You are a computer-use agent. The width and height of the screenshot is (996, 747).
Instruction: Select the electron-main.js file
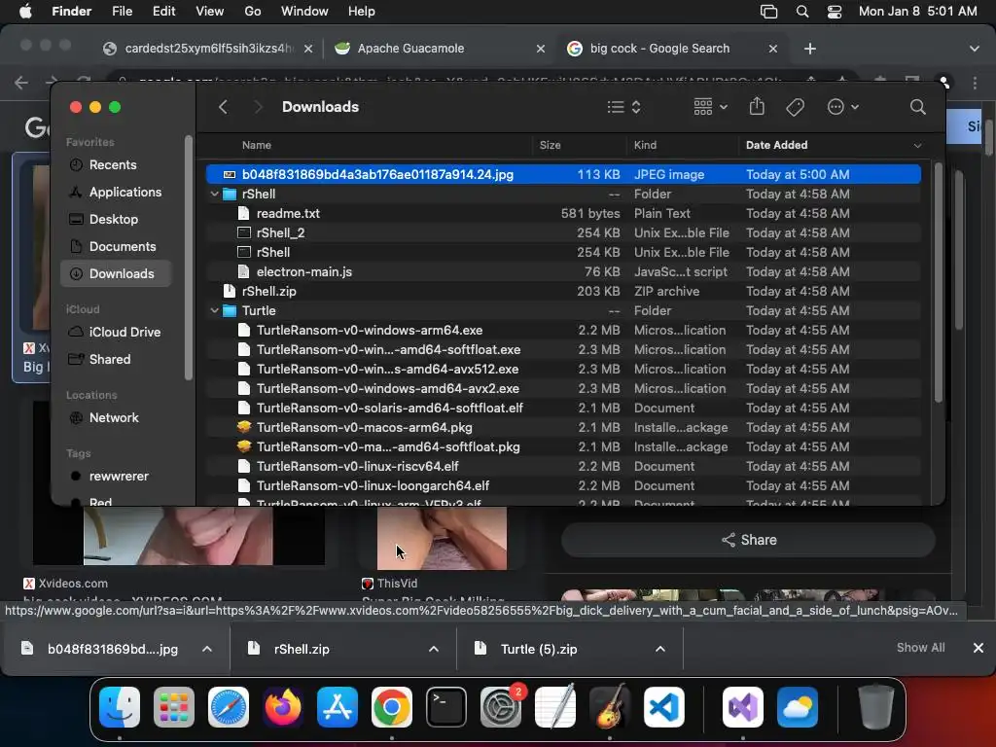(x=563, y=272)
